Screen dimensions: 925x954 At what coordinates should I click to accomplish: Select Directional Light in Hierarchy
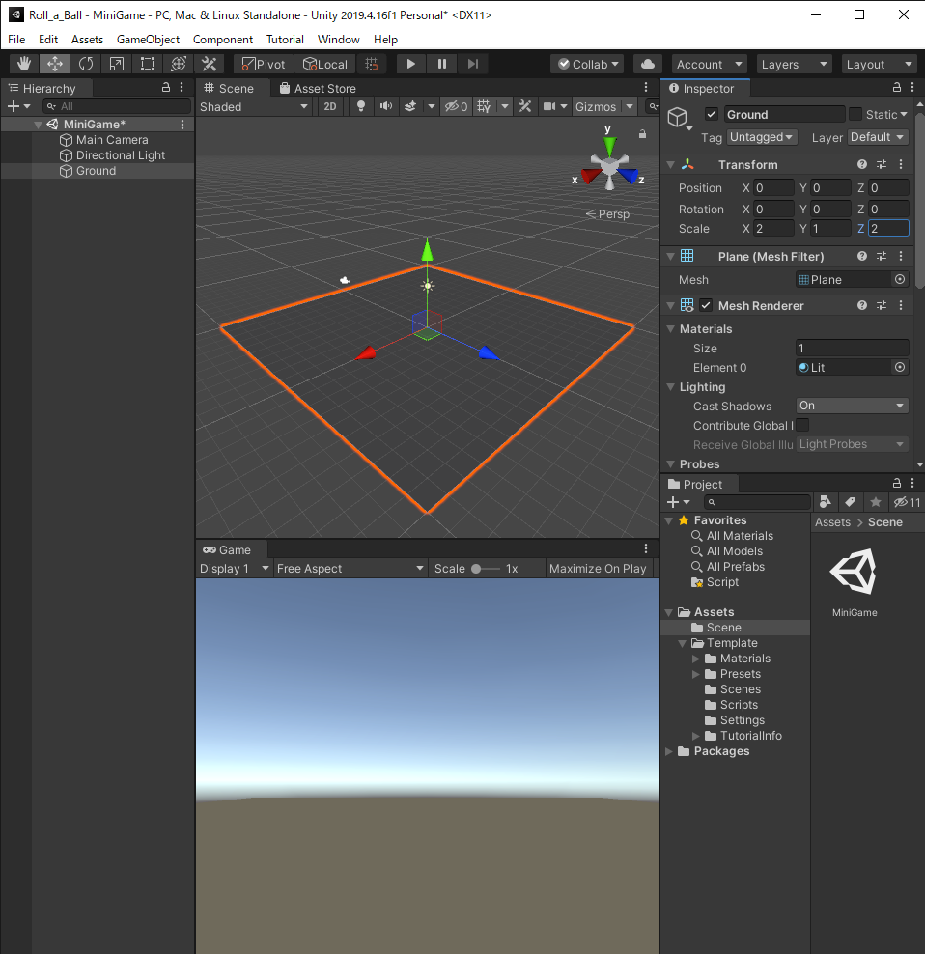point(121,155)
